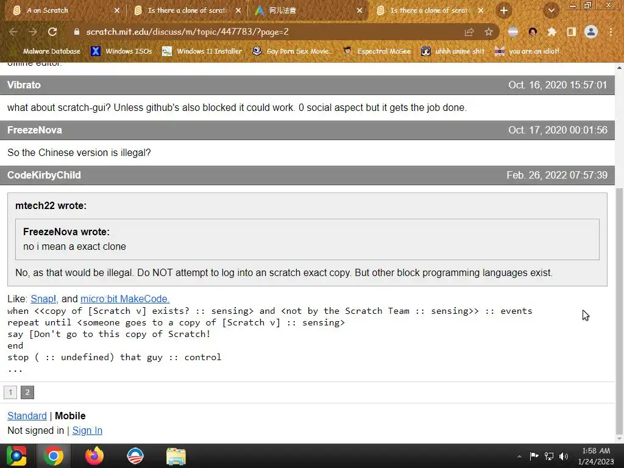Open the Action Center flag icon
The width and height of the screenshot is (624, 468).
[534, 456]
